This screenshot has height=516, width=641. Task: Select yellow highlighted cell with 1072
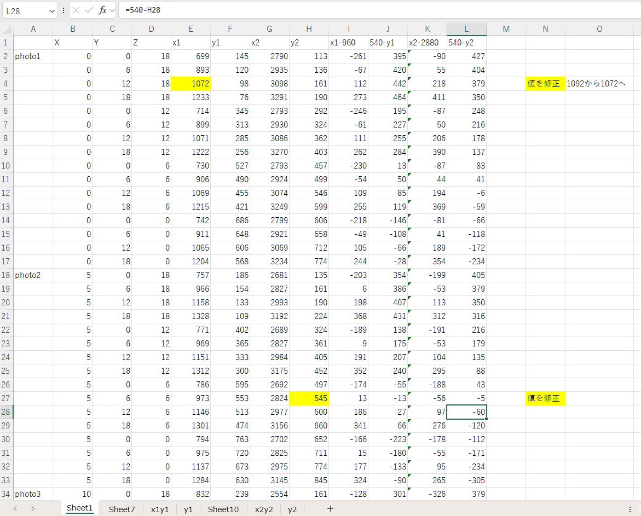pyautogui.click(x=190, y=84)
